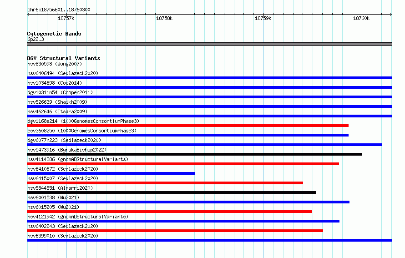Click the blue bar for nsv6399010

209,240
